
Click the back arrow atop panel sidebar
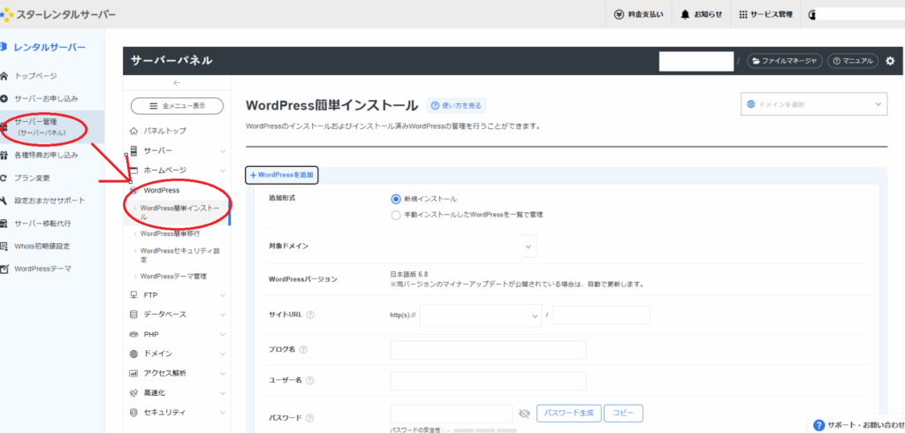[x=177, y=83]
